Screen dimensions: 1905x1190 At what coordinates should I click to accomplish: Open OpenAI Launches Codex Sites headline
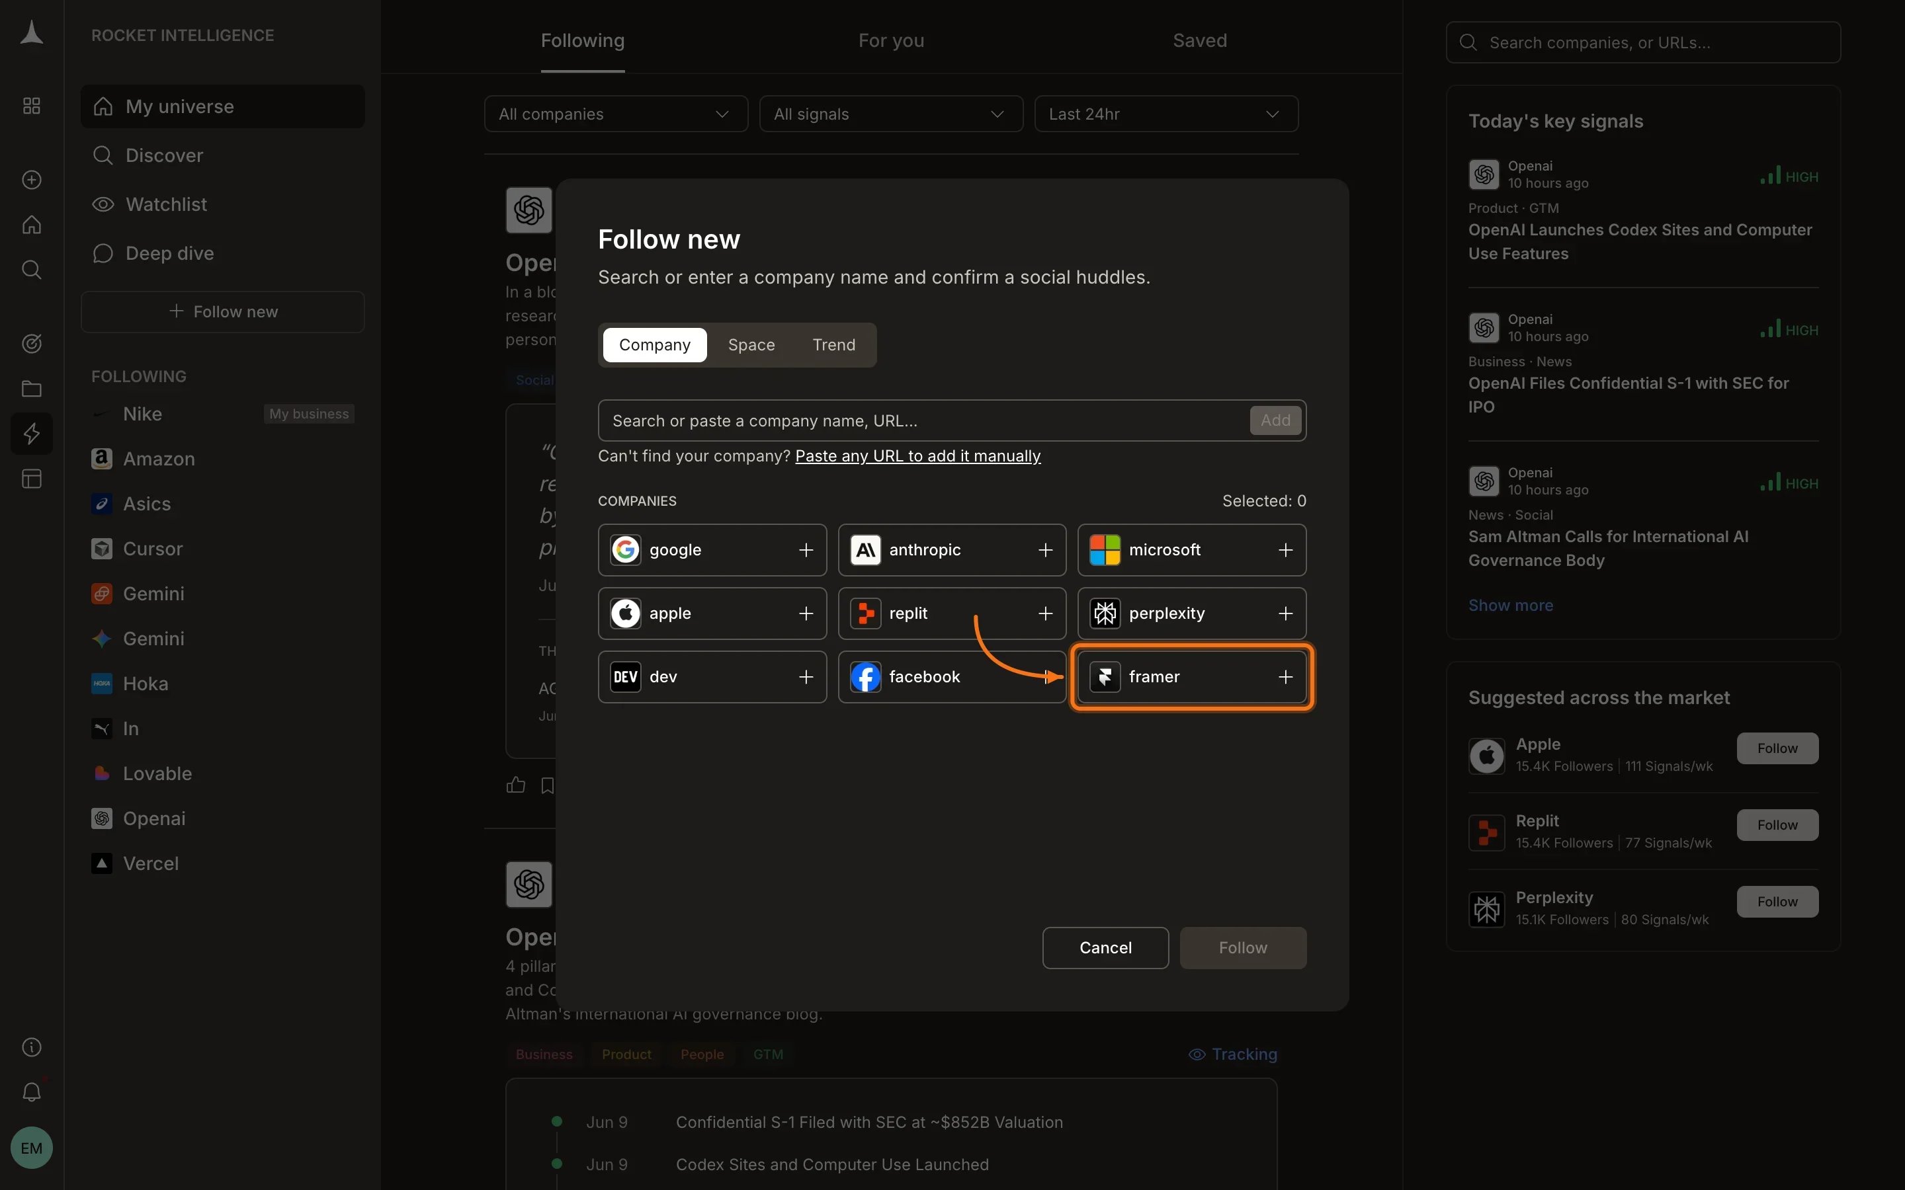[1640, 241]
